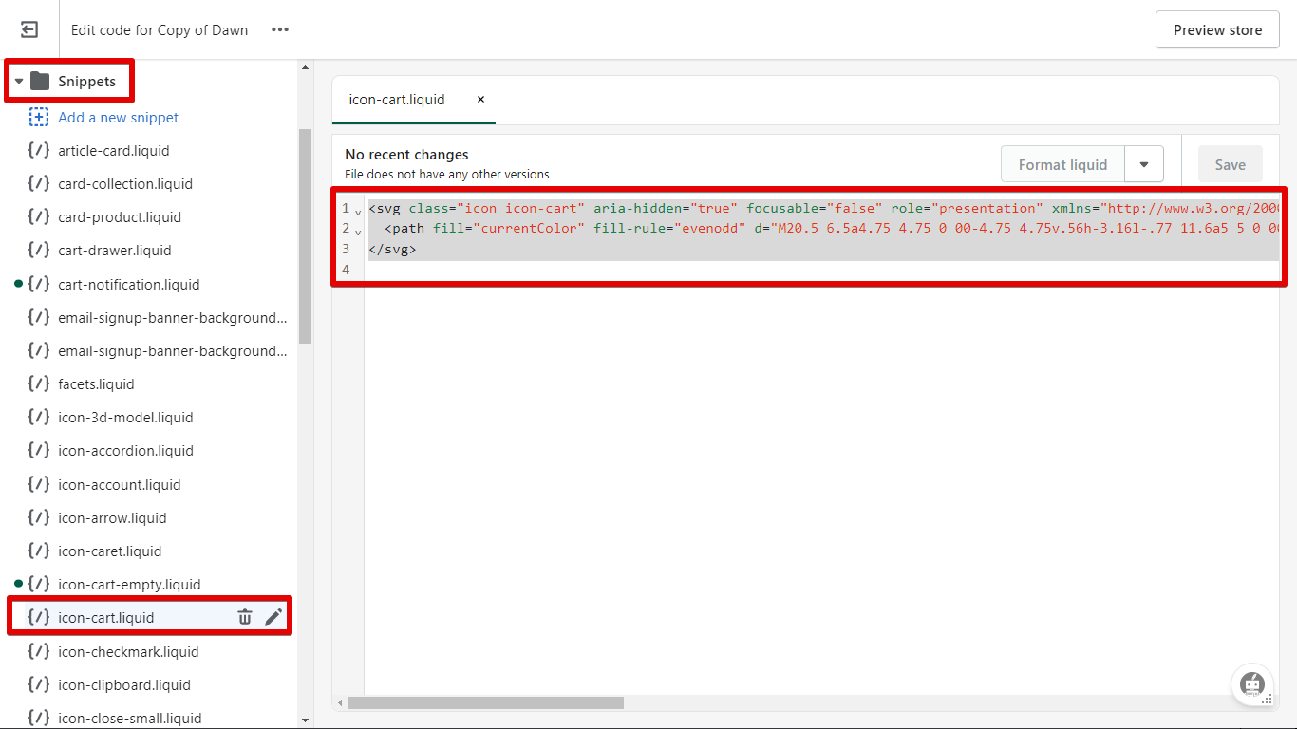This screenshot has height=729, width=1297.
Task: Click the horizontal scrollbar in code editor
Action: (x=485, y=703)
